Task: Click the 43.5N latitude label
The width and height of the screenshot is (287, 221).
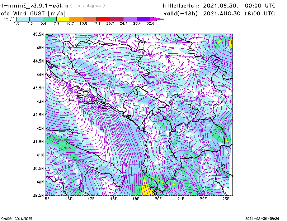Action: pyautogui.click(x=38, y=88)
